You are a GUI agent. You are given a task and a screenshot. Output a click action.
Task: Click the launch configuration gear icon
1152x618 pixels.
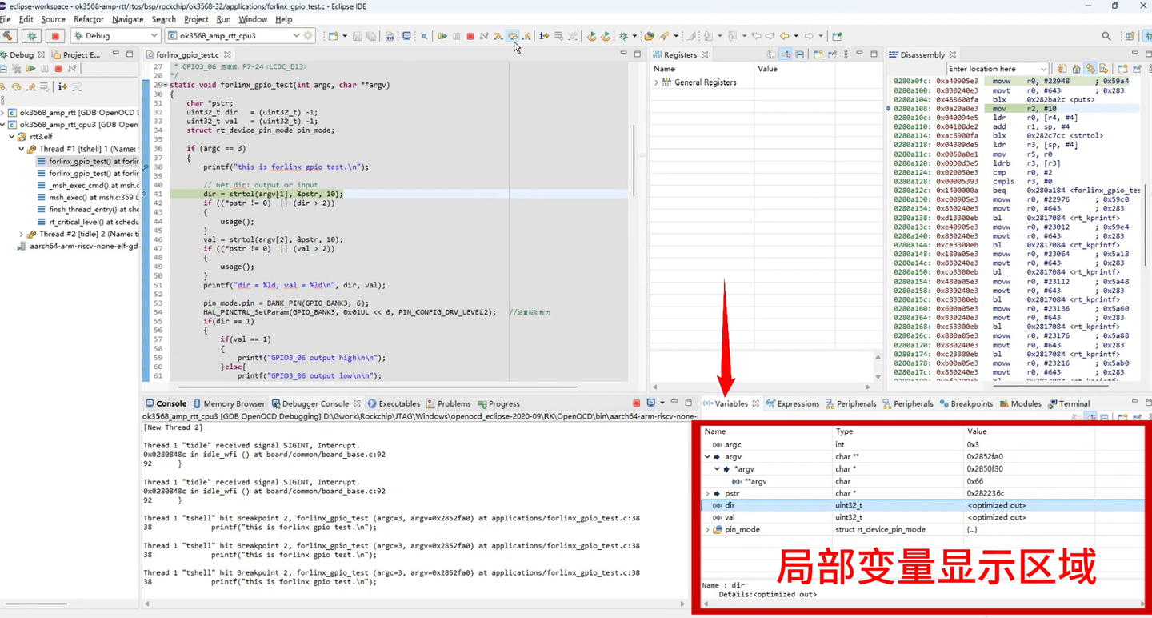tap(308, 36)
